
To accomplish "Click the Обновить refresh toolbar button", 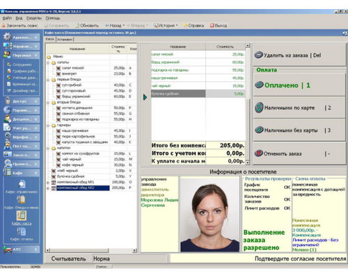I will pyautogui.click(x=87, y=26).
